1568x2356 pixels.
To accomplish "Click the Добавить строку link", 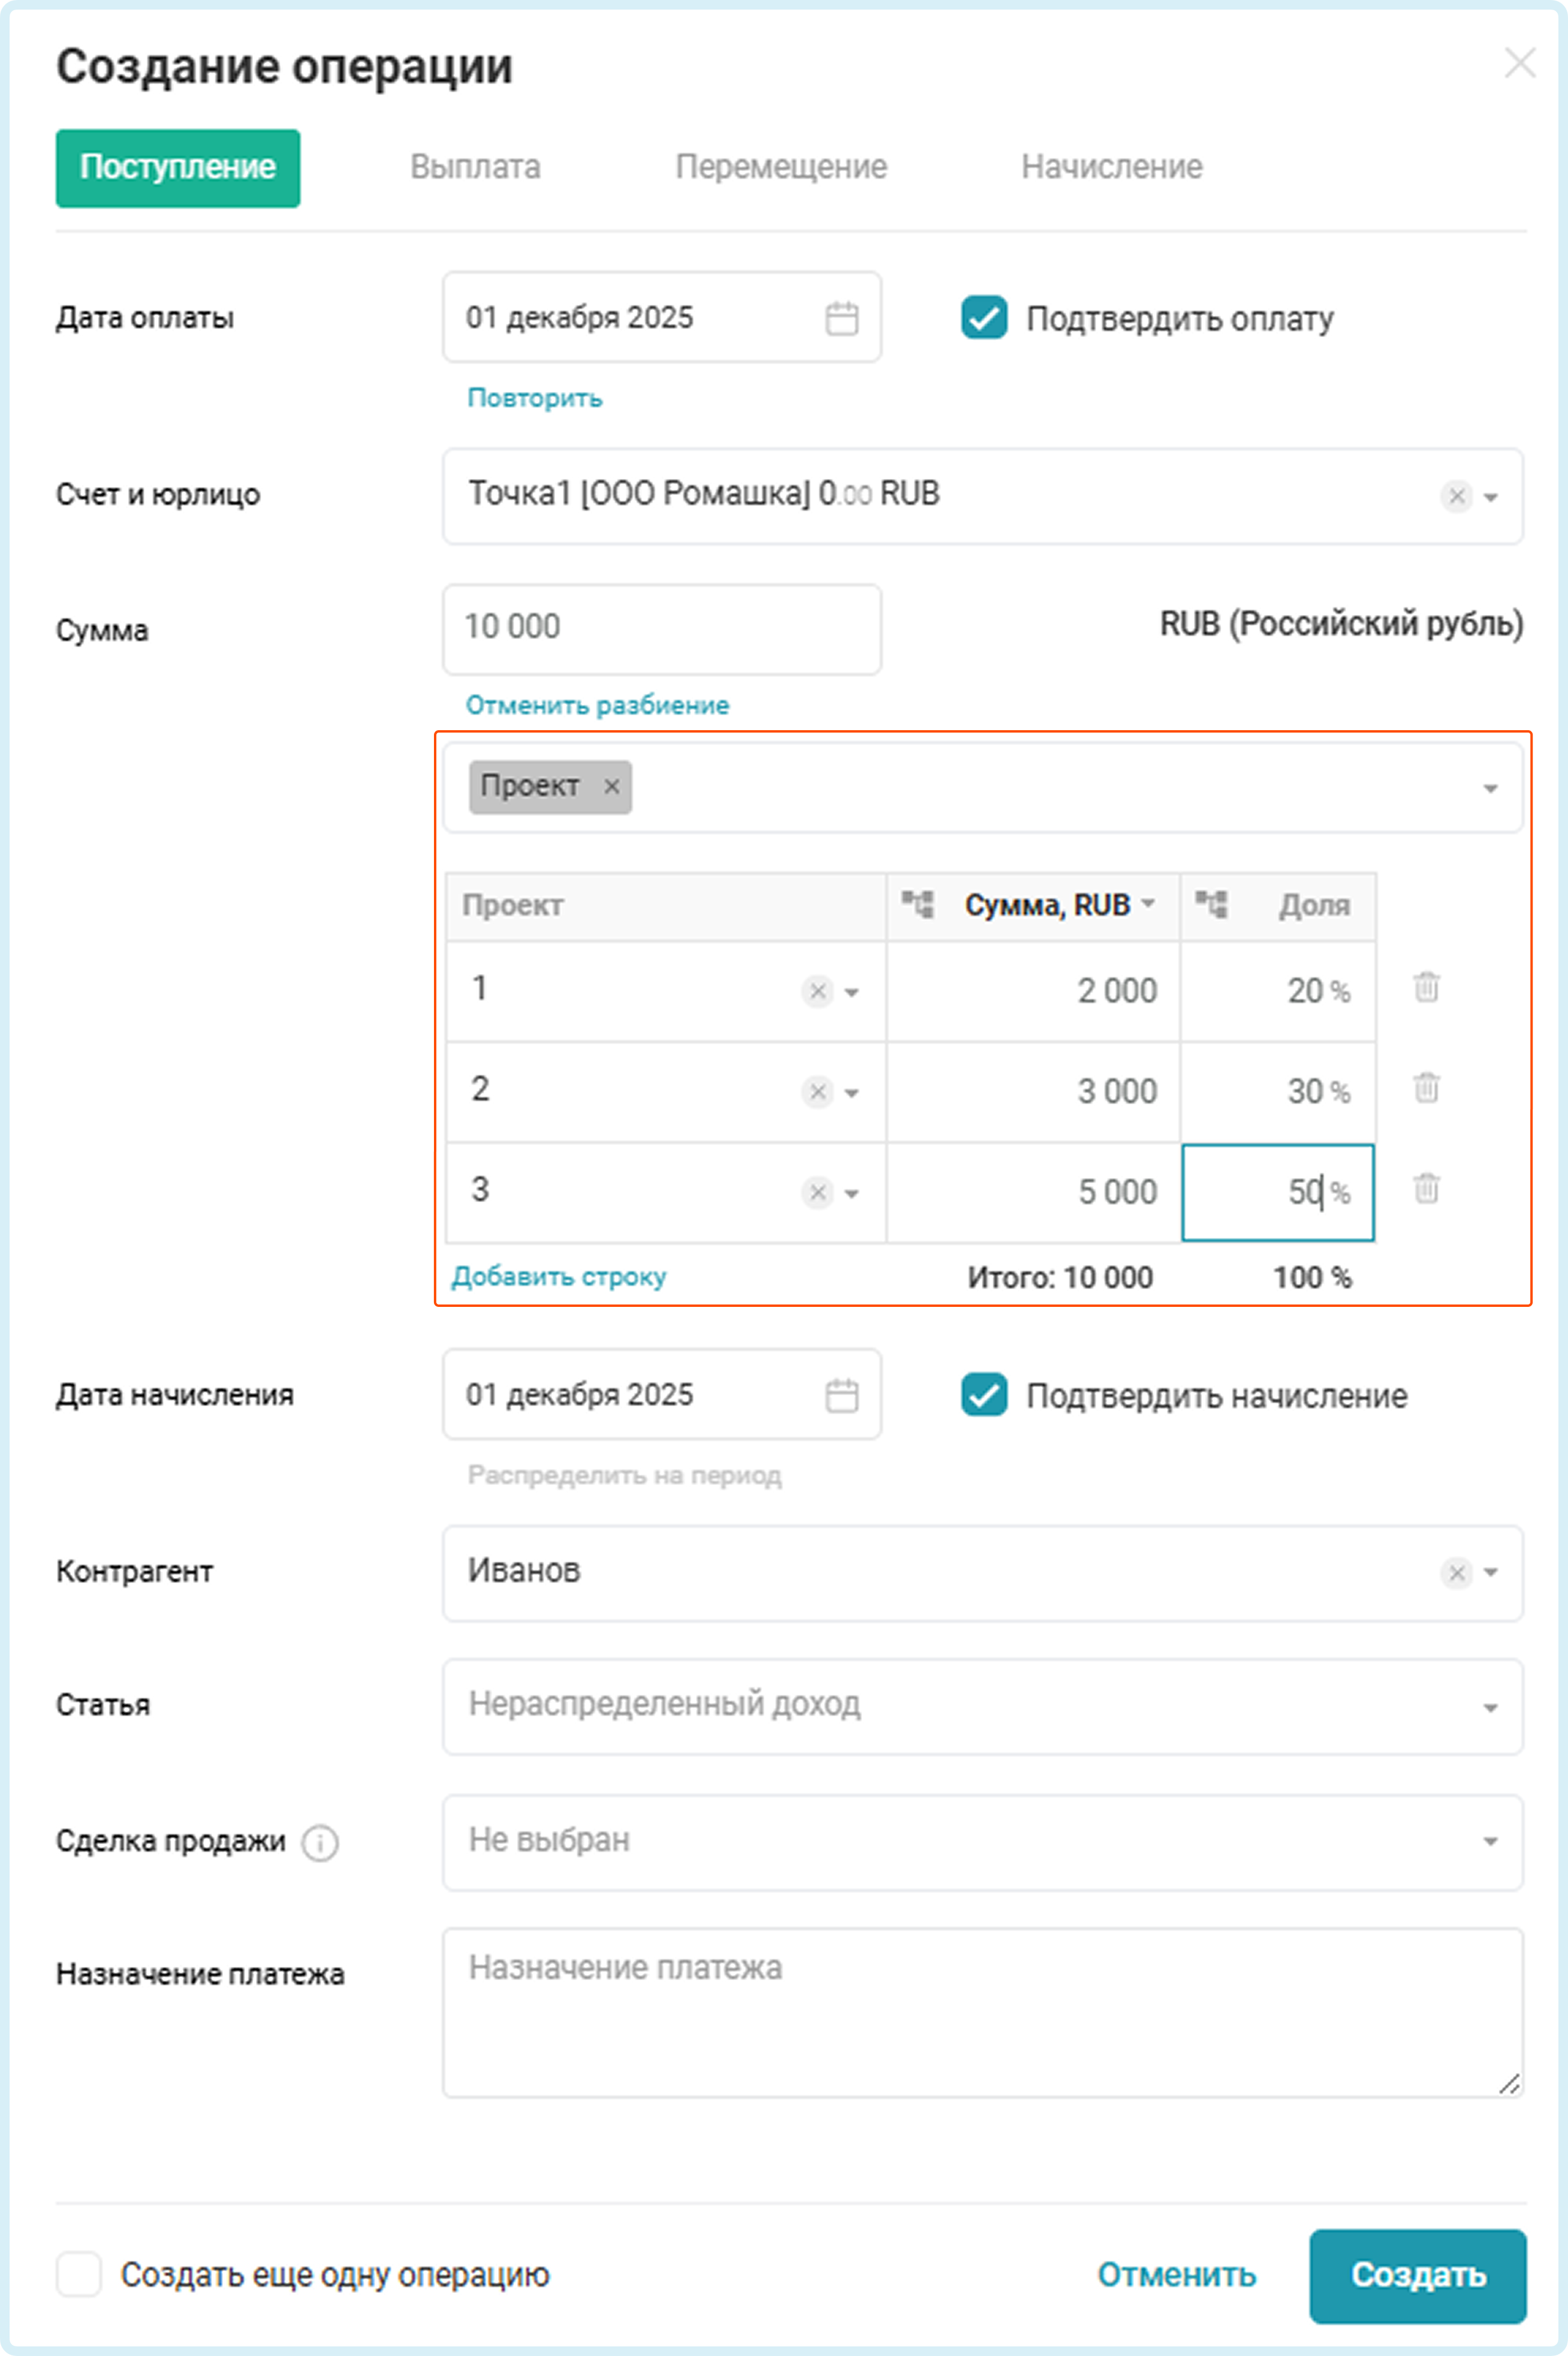I will 558,1277.
